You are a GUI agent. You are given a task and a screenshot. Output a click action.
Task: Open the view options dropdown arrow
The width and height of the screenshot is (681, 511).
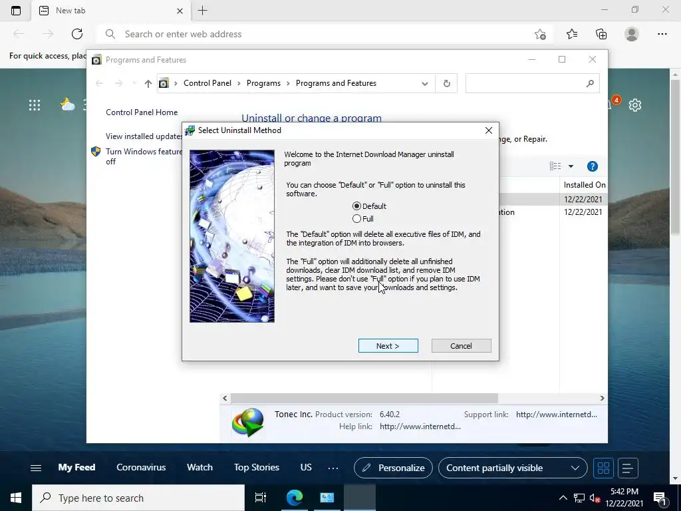click(571, 166)
